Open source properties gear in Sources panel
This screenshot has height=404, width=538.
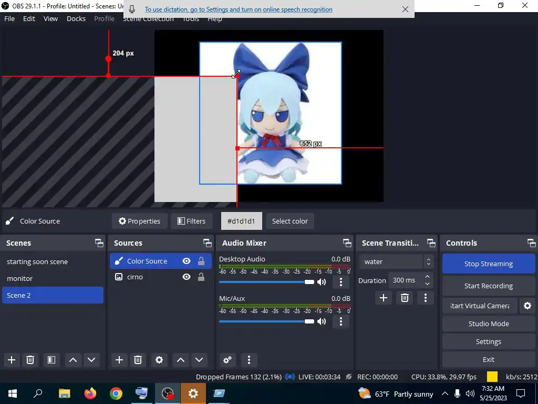[x=159, y=360]
